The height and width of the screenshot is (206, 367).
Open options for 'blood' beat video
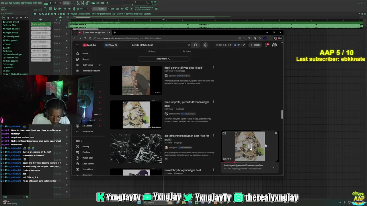tap(214, 68)
